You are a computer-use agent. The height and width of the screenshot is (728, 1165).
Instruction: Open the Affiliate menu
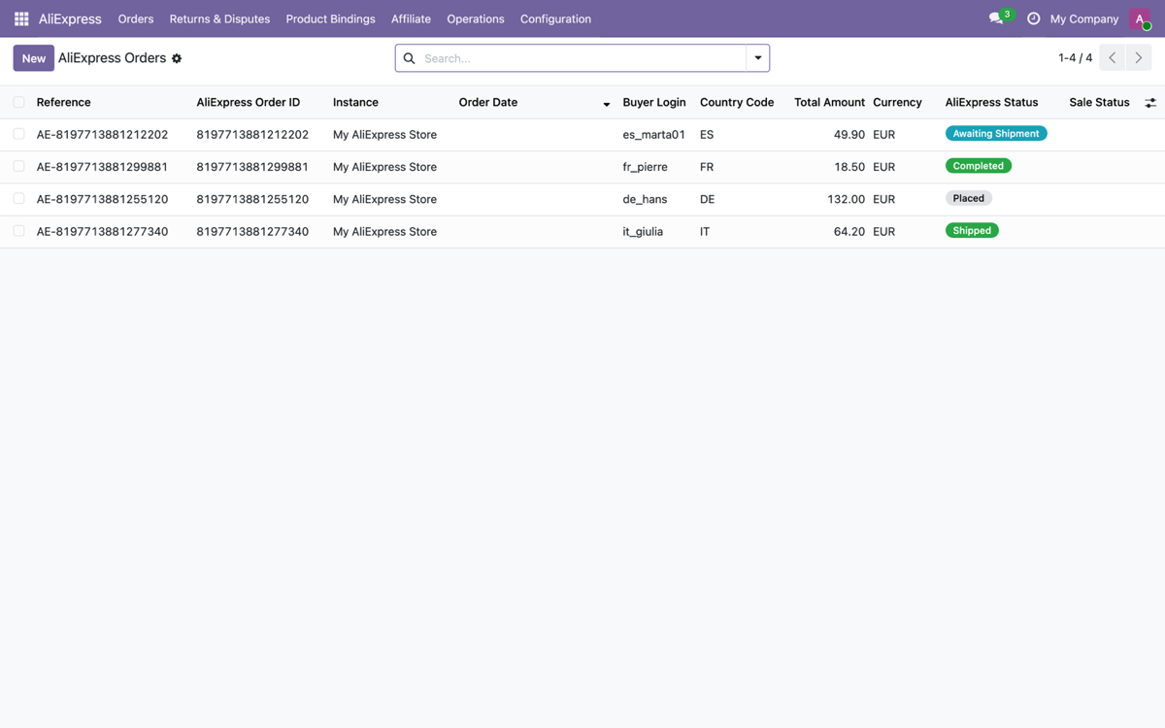click(411, 18)
